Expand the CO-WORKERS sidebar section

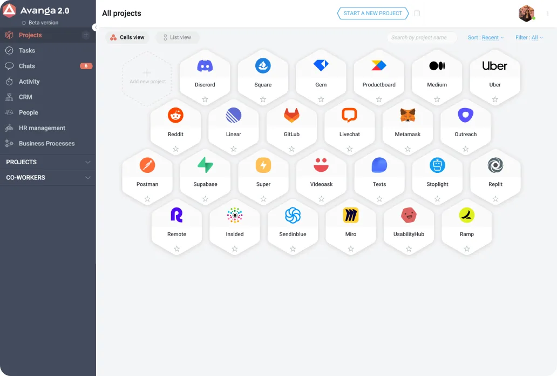48,178
